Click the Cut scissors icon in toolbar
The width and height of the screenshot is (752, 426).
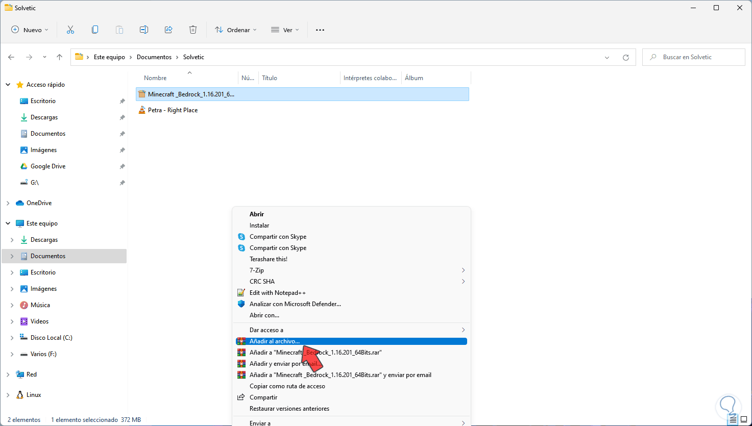click(70, 30)
